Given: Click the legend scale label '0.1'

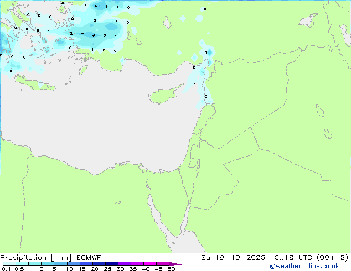Looking at the screenshot, I should (x=6, y=269).
